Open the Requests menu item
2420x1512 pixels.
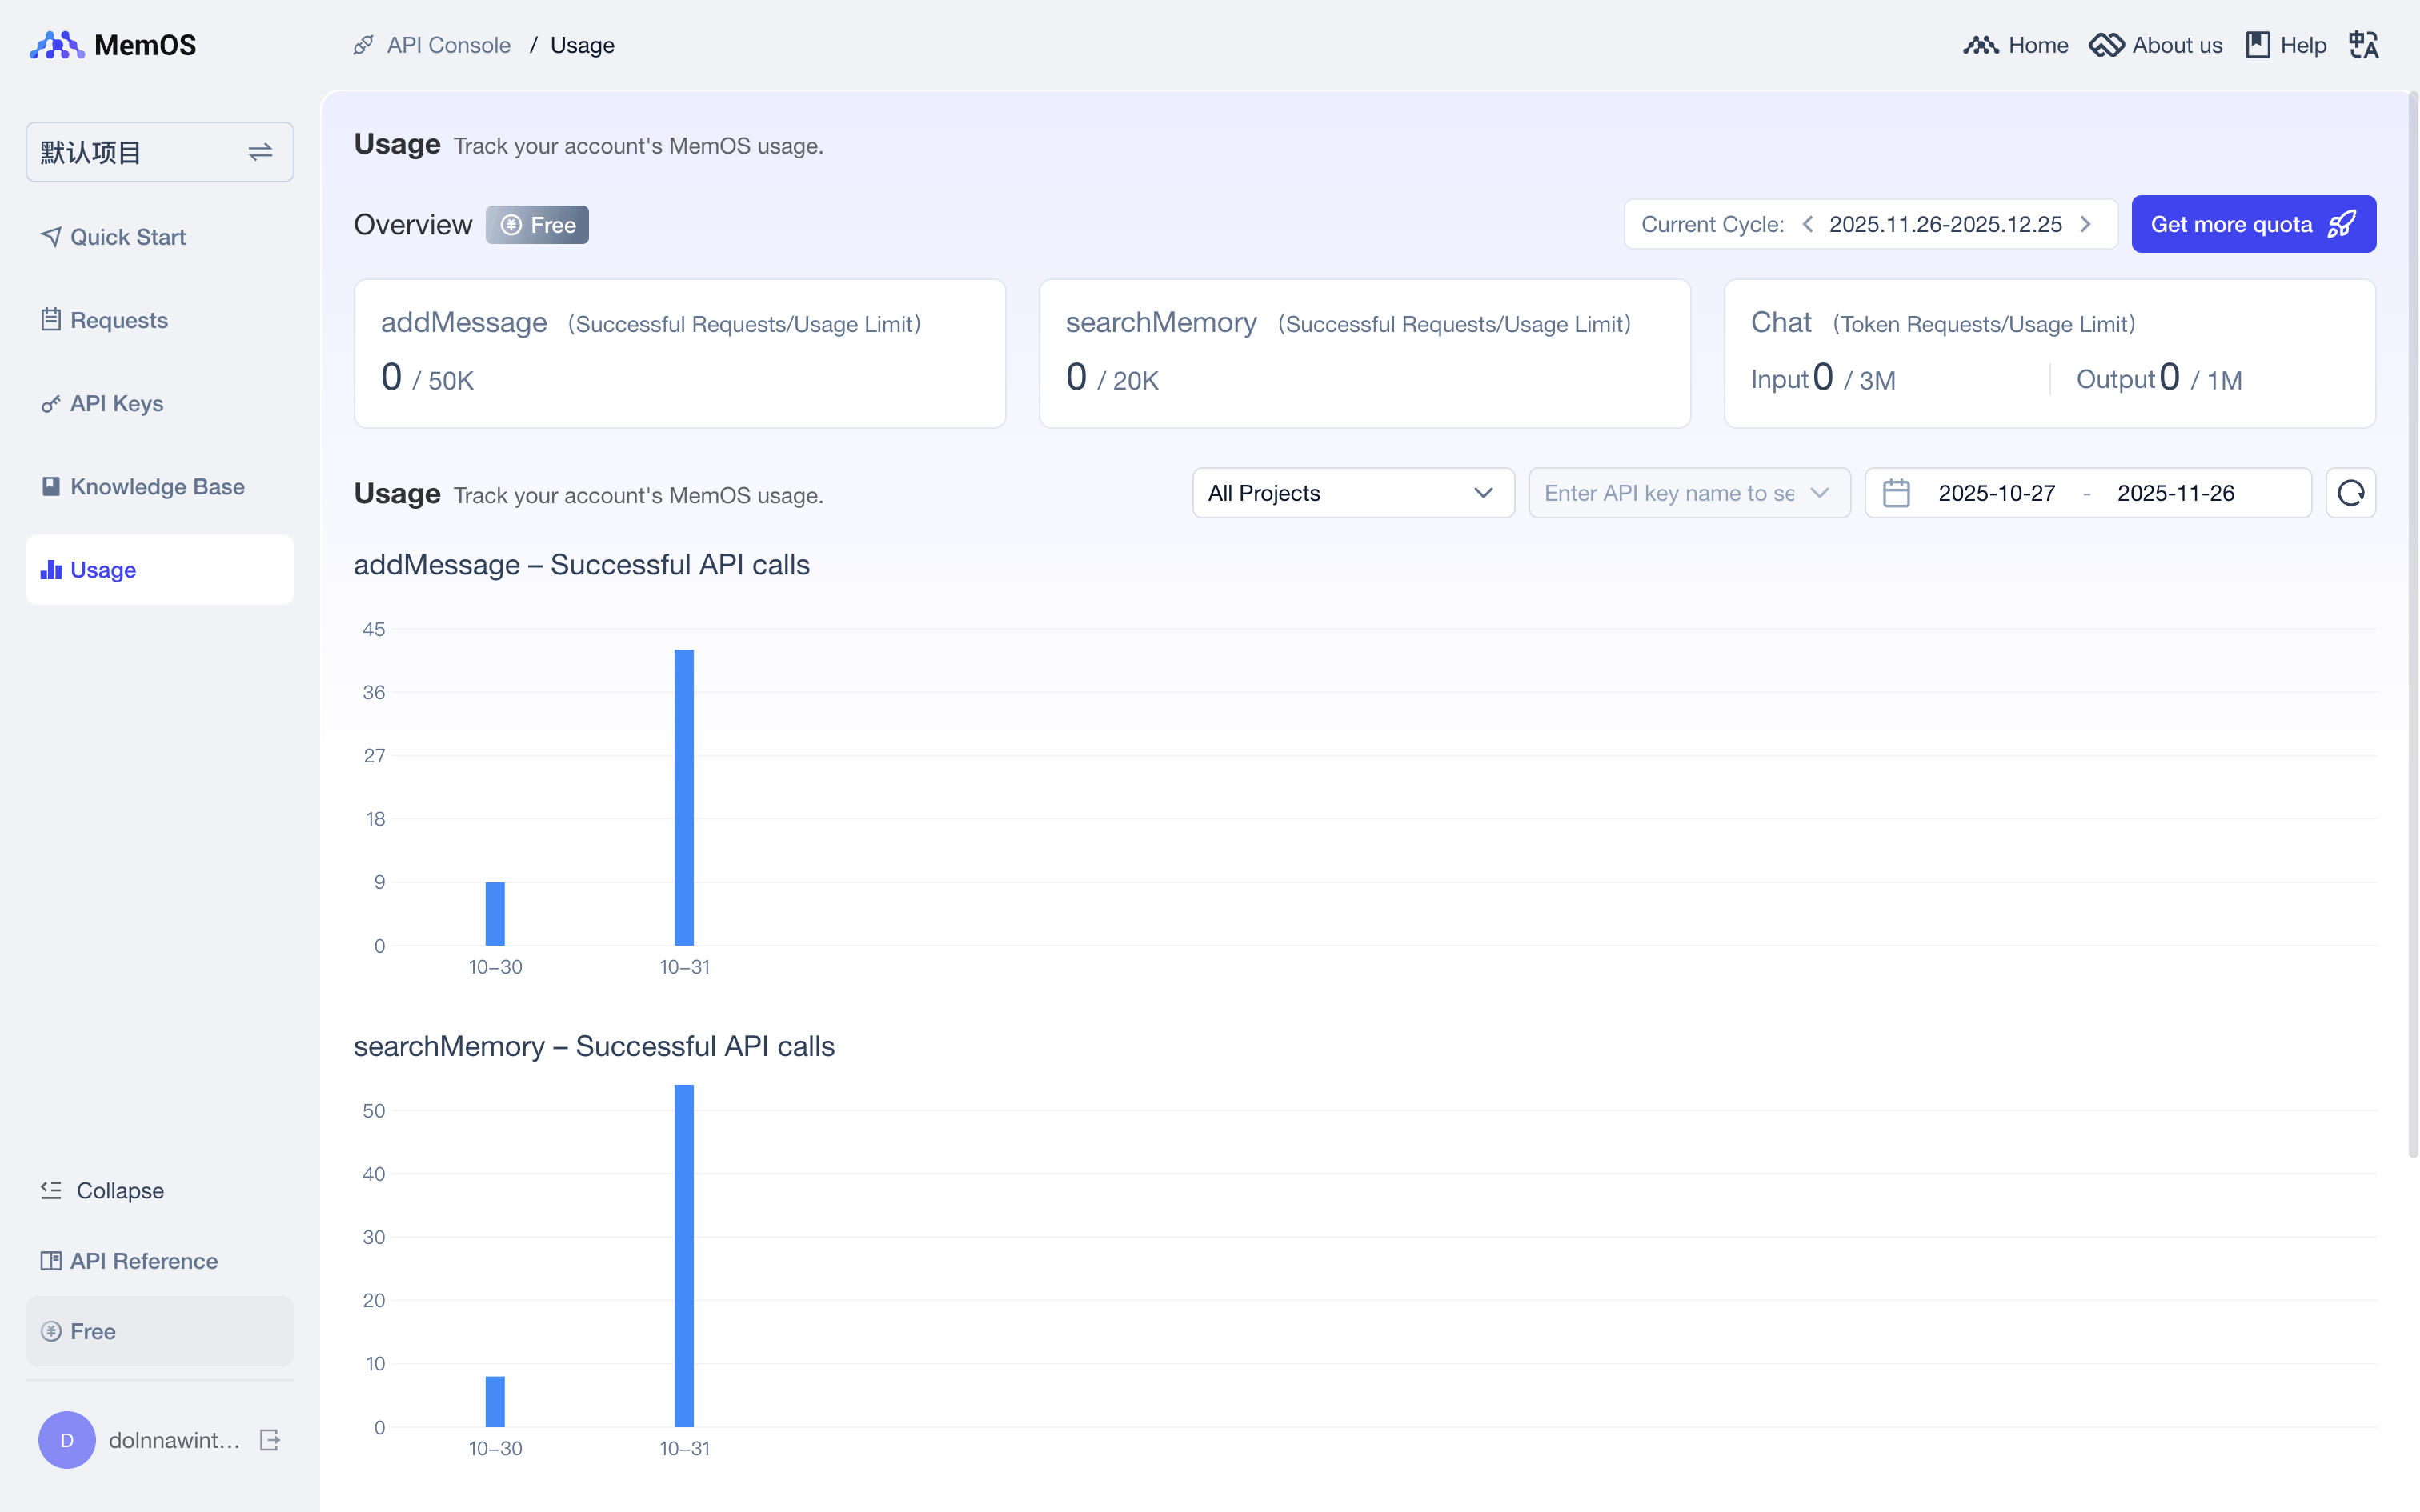pos(118,320)
